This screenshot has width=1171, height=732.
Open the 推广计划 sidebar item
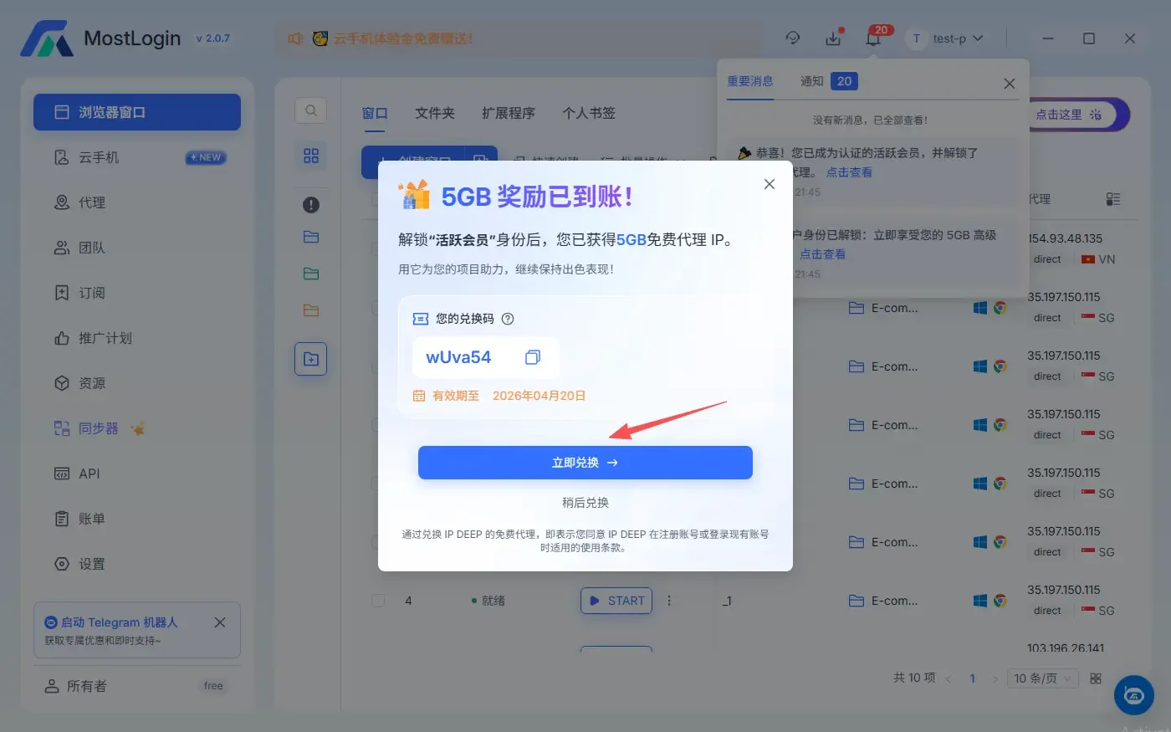137,338
